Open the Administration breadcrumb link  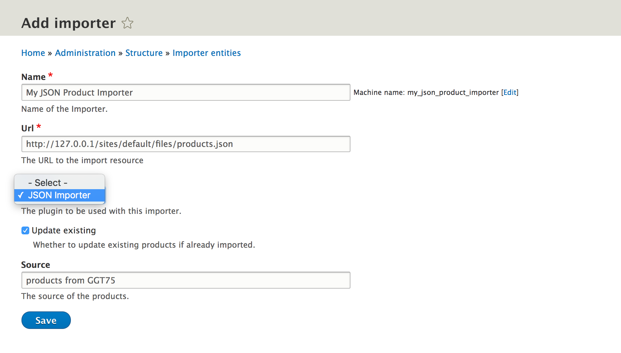[x=85, y=53]
